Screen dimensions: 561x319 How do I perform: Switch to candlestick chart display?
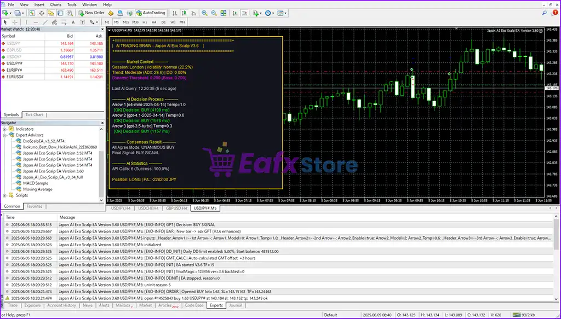tap(184, 13)
